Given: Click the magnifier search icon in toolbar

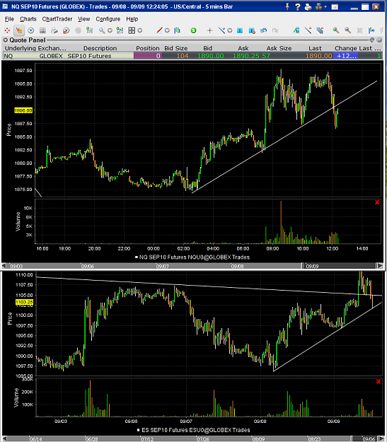Looking at the screenshot, I should [x=102, y=30].
